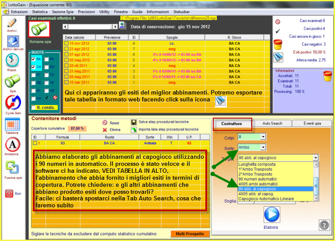Viewport: 335px width, 241px height.
Task: Open the Tabellone calendar icon
Action: click(12, 124)
